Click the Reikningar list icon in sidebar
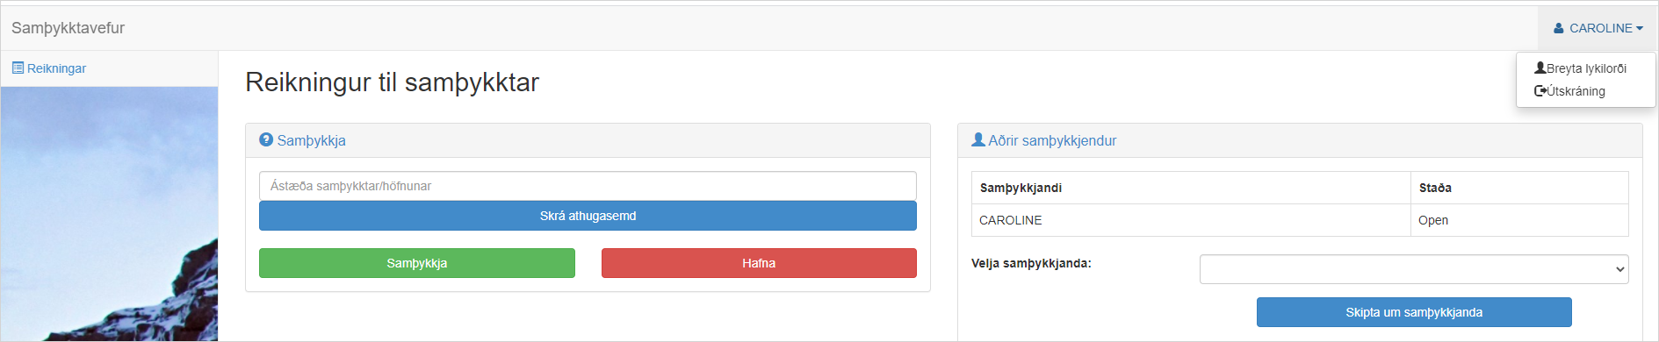Image resolution: width=1659 pixels, height=342 pixels. click(x=18, y=68)
